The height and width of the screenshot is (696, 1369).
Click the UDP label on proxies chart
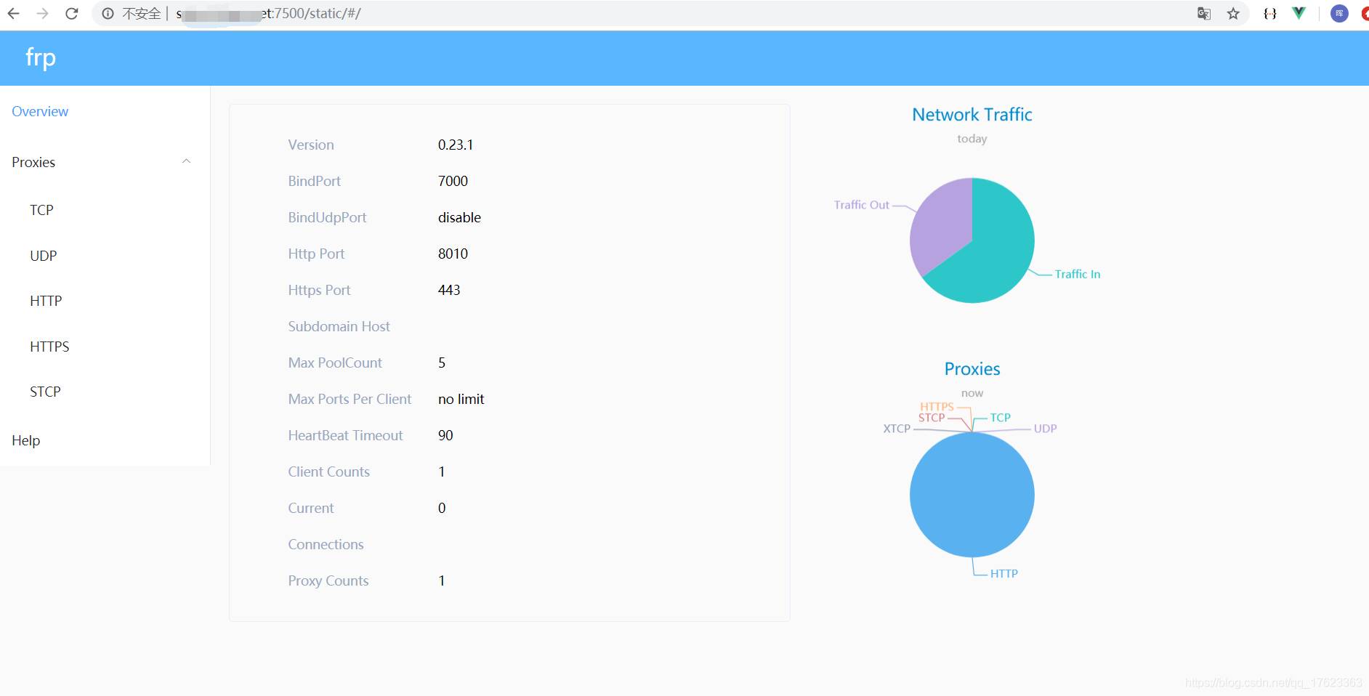(1046, 429)
